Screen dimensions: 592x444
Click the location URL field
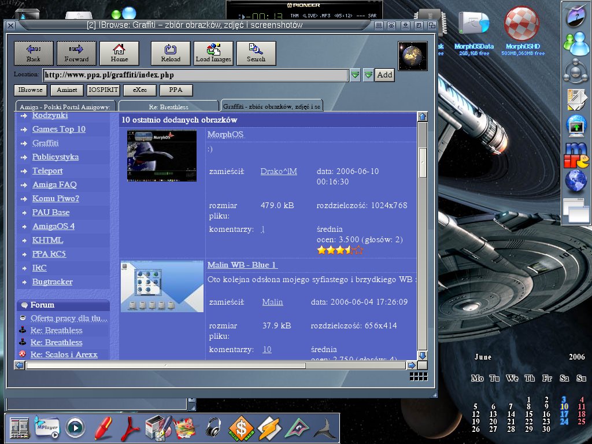pyautogui.click(x=195, y=75)
